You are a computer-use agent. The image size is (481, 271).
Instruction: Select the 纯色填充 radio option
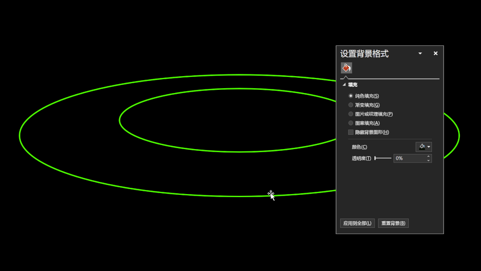[351, 96]
